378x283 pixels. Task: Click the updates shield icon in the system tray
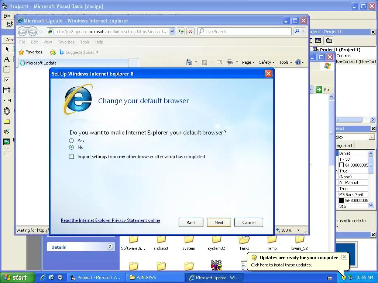(344, 277)
